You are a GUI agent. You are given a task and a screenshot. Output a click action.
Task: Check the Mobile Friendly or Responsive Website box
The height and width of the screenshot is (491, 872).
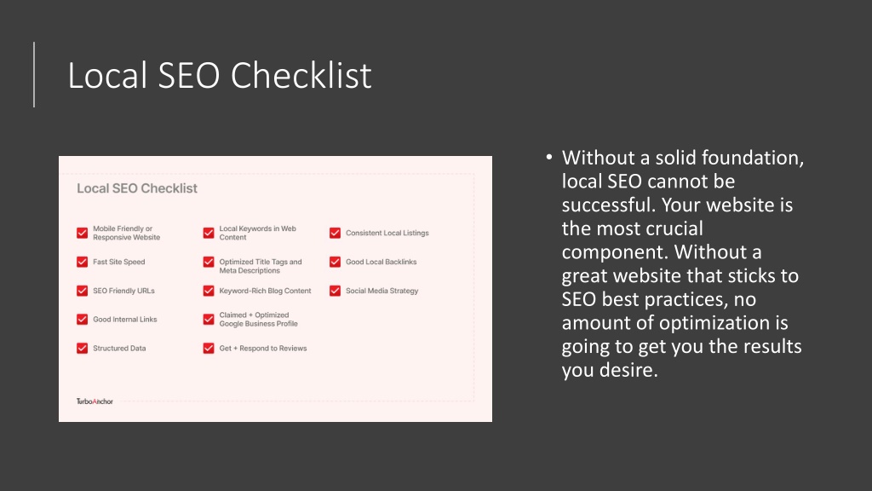(x=83, y=233)
